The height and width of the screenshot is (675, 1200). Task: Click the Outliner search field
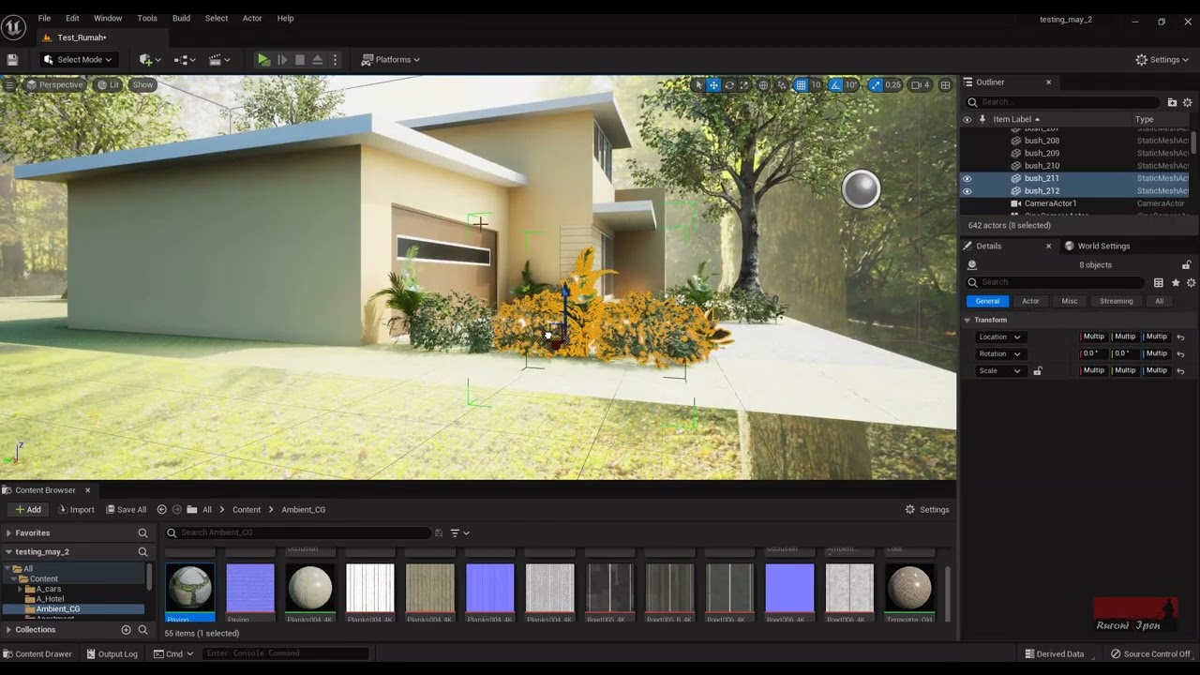tap(1062, 102)
